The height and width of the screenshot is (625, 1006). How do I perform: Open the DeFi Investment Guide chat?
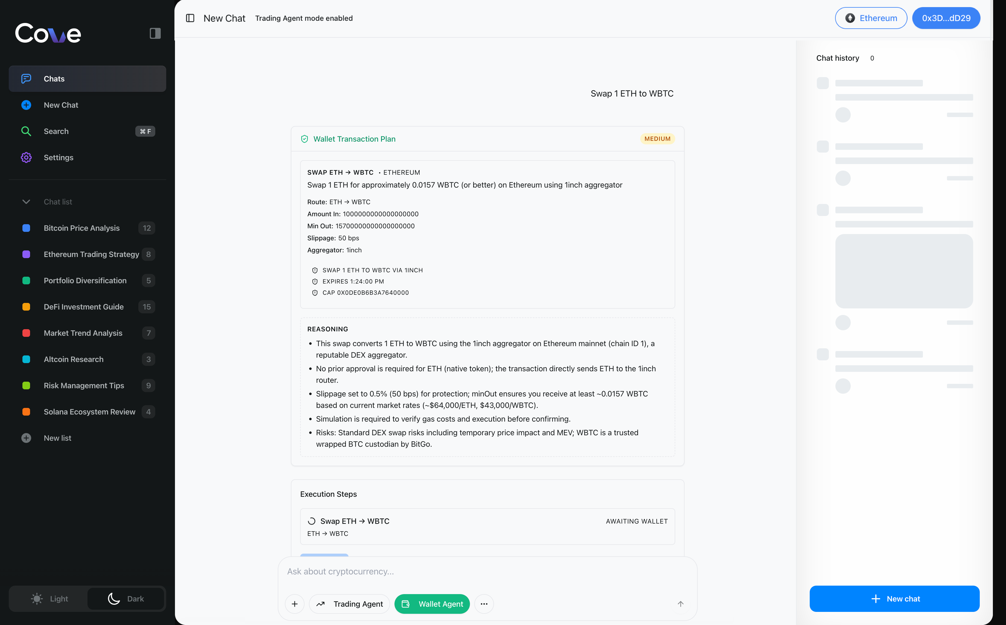point(83,307)
